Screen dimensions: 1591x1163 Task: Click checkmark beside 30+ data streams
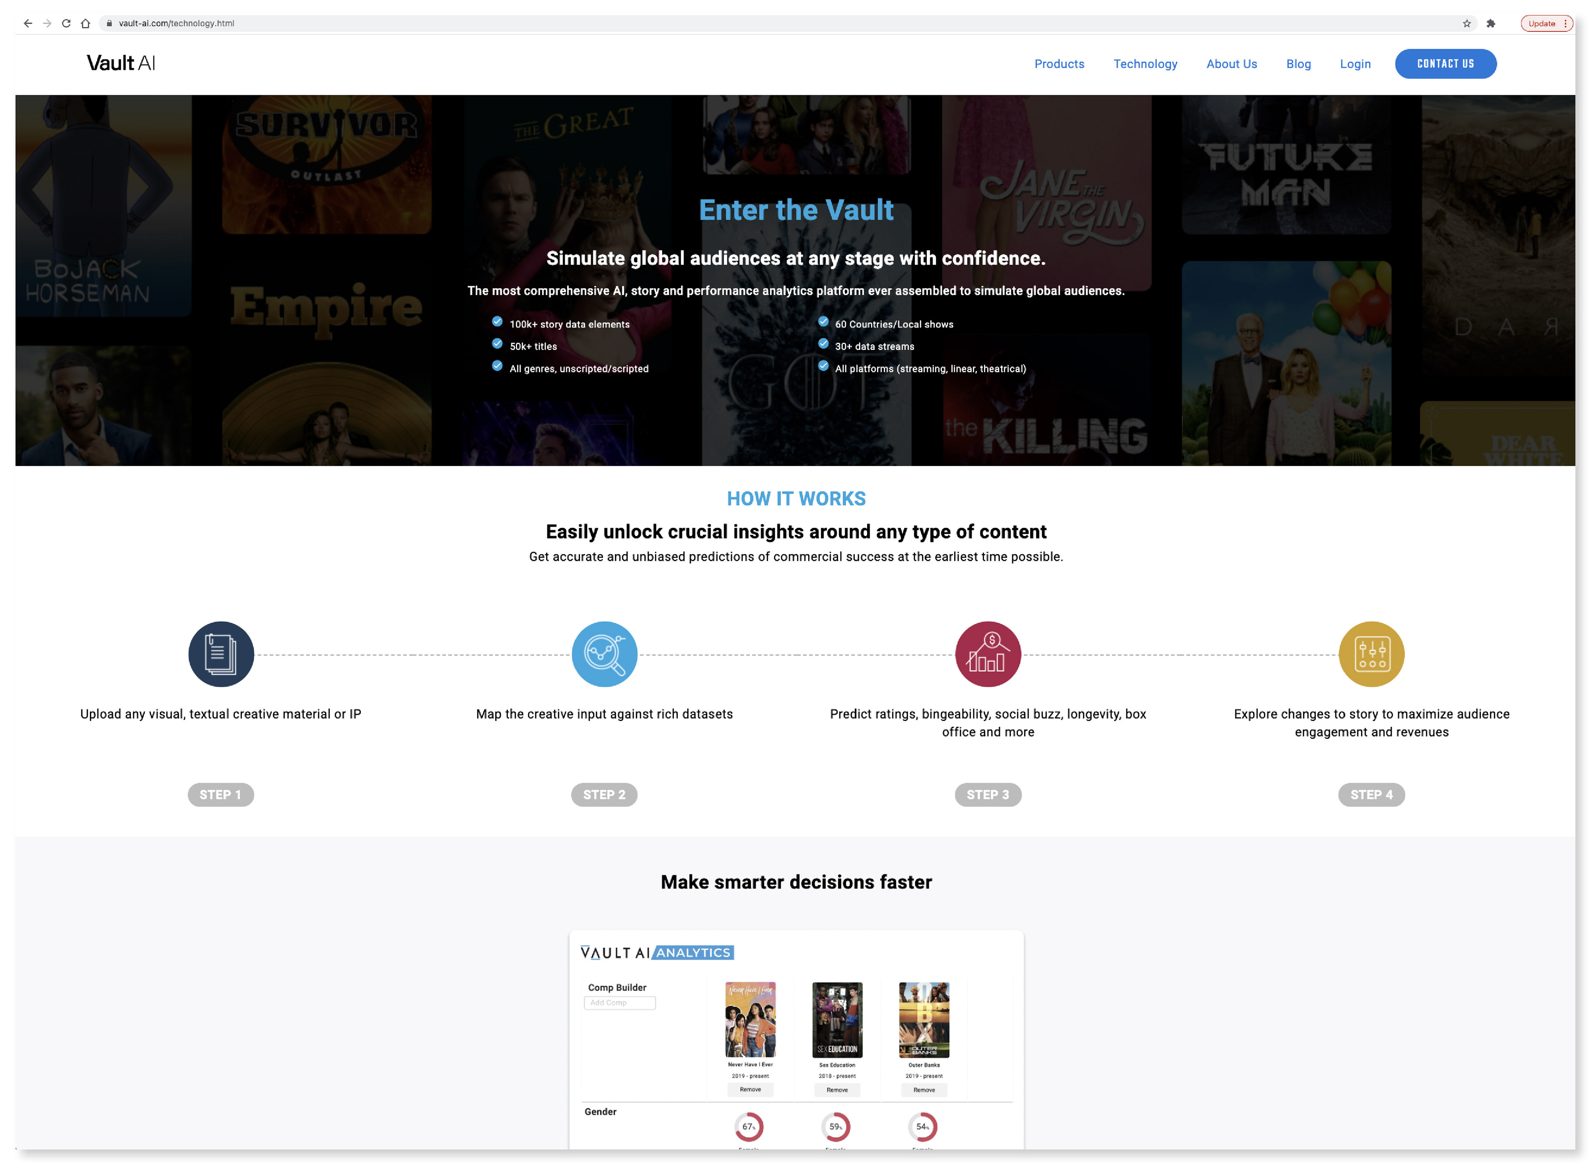click(822, 343)
